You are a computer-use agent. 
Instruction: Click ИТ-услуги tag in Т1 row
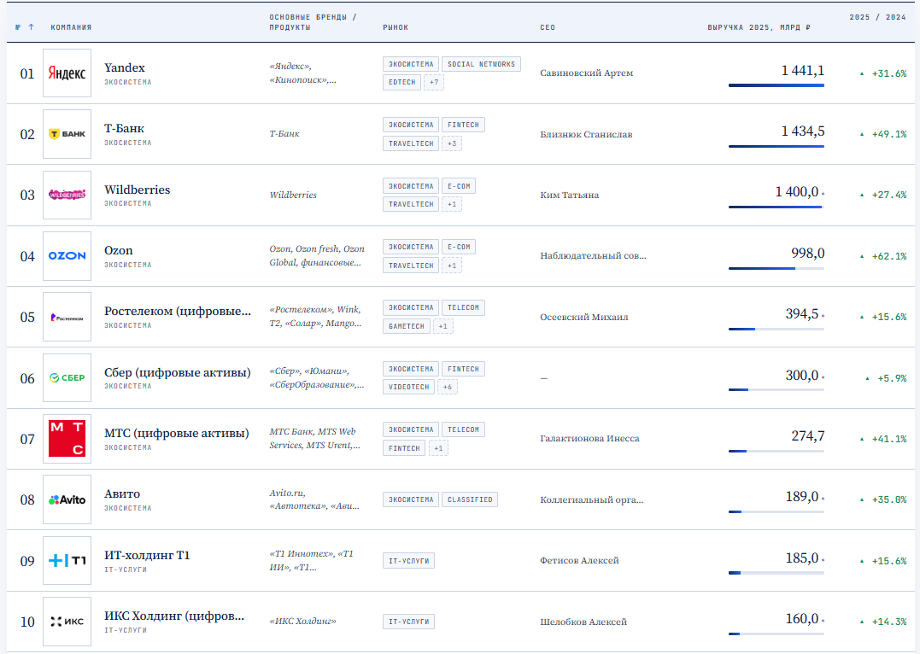(408, 561)
